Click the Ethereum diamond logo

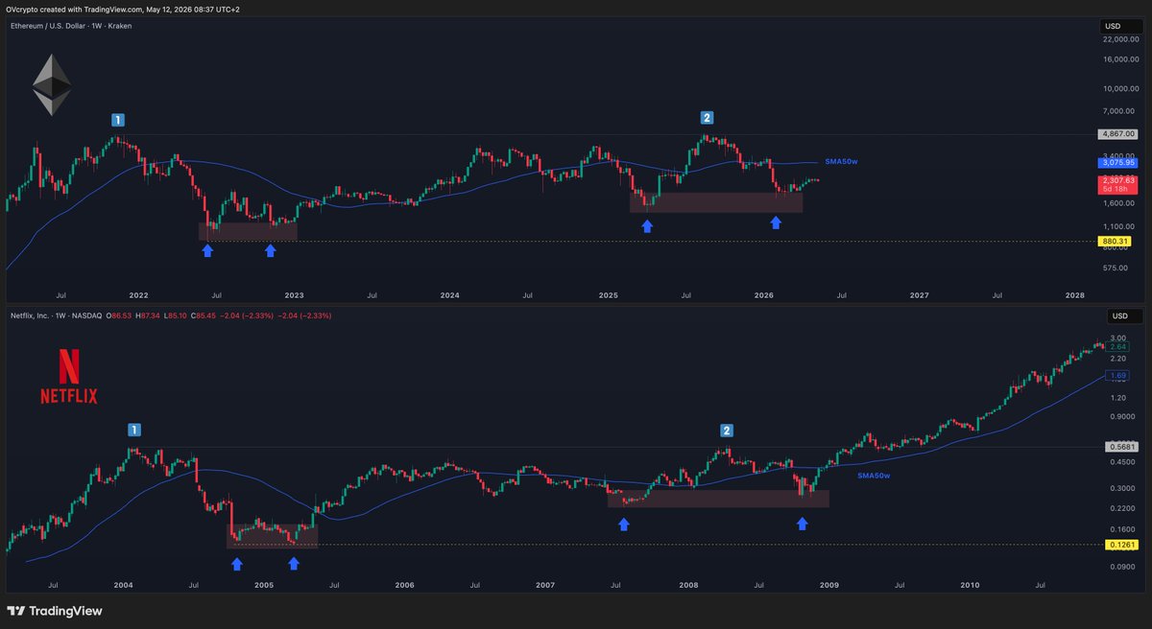tap(52, 84)
